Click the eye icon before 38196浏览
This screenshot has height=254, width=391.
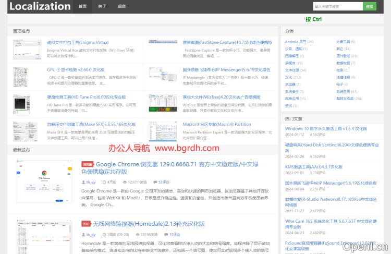tap(138, 235)
